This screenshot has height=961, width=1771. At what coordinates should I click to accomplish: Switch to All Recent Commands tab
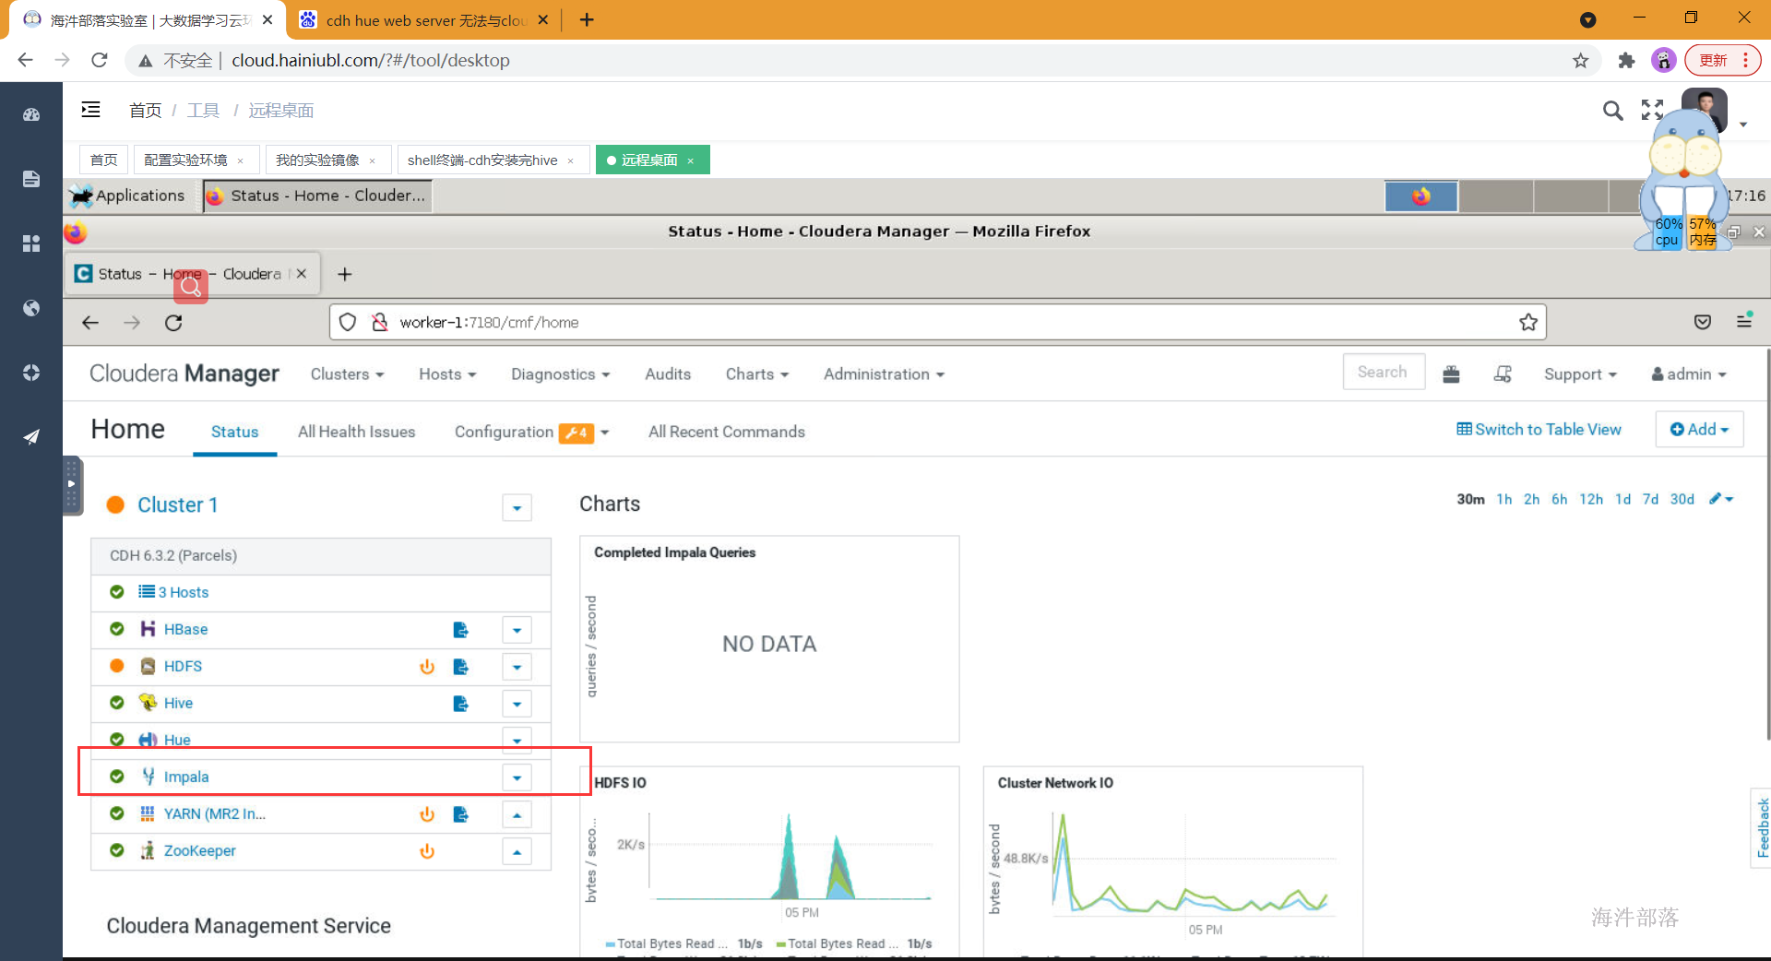point(726,432)
